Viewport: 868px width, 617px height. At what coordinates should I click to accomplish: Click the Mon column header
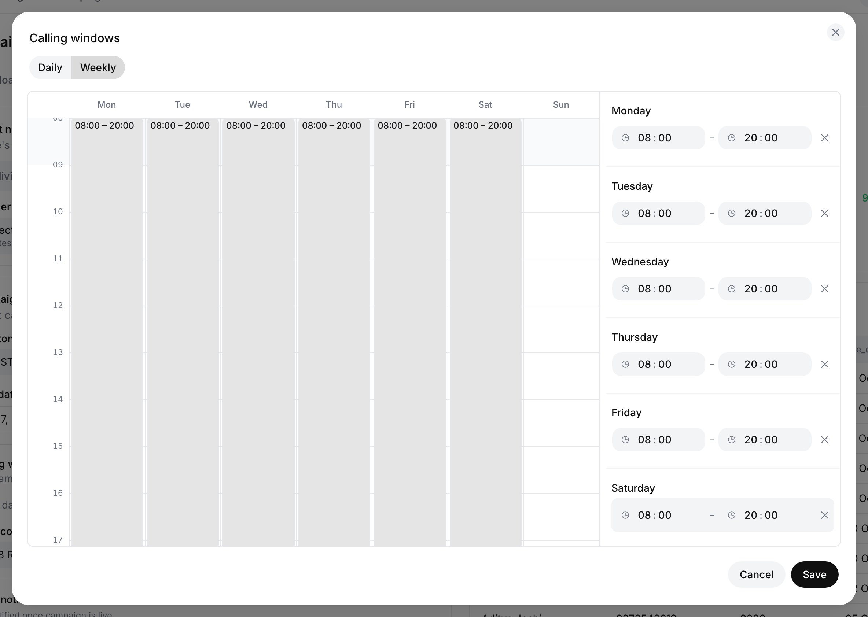pos(106,105)
